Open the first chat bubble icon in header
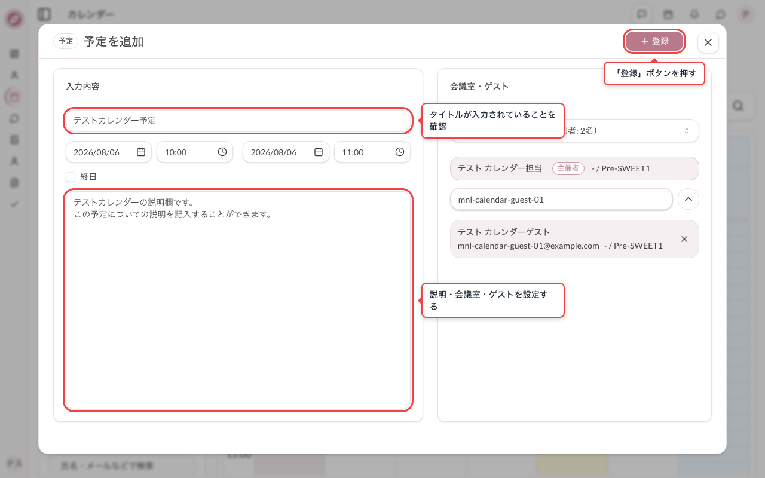This screenshot has height=478, width=765. coord(642,14)
